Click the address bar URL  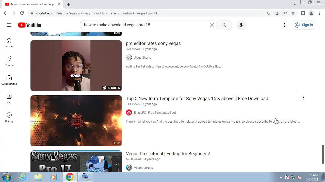click(97, 13)
